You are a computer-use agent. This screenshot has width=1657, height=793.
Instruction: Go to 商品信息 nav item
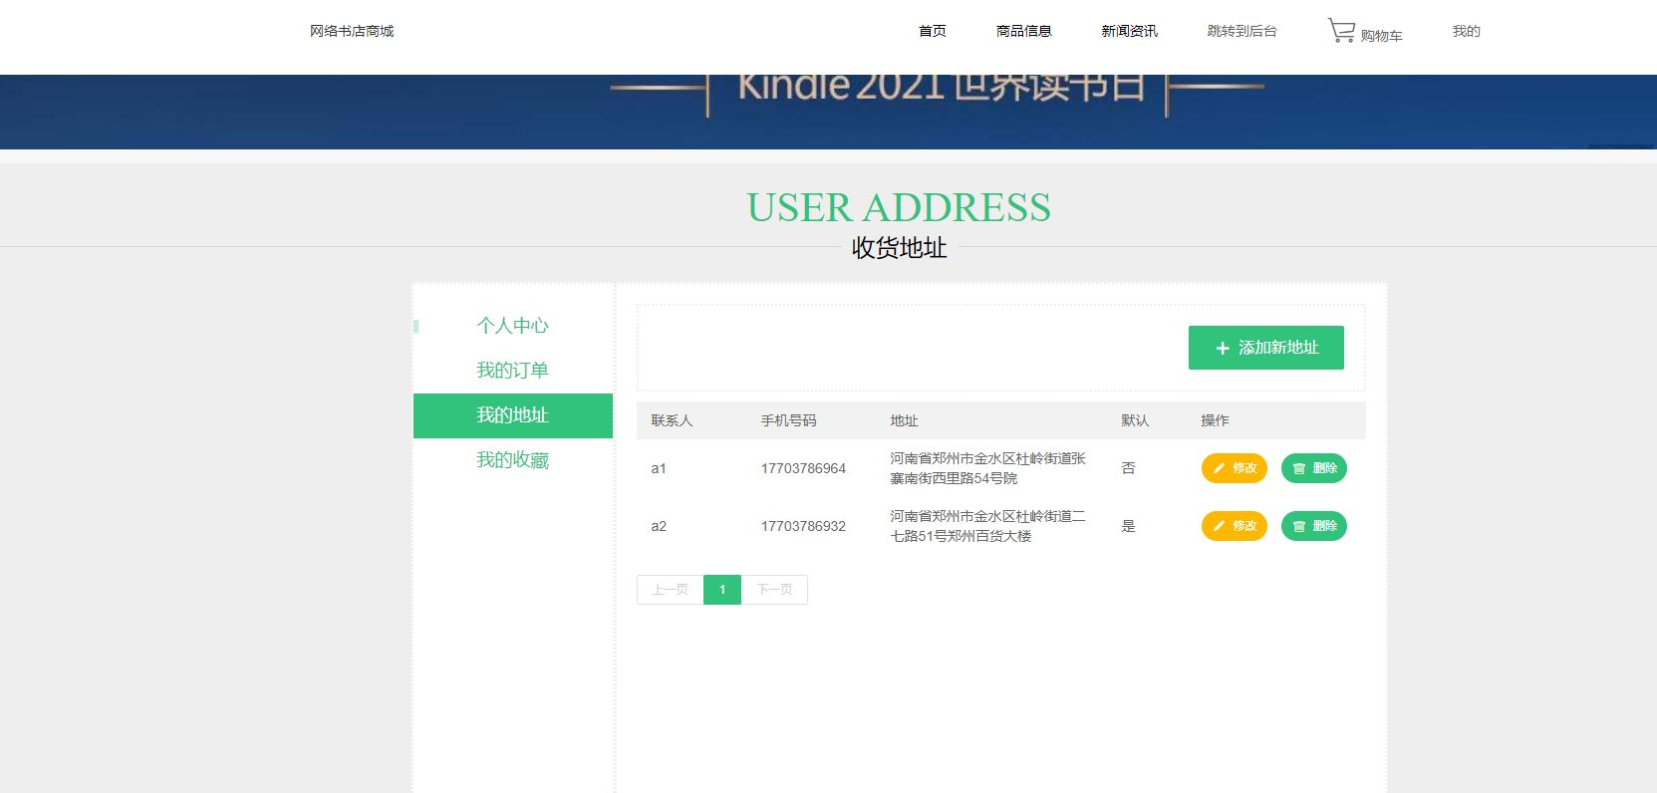pyautogui.click(x=1024, y=31)
